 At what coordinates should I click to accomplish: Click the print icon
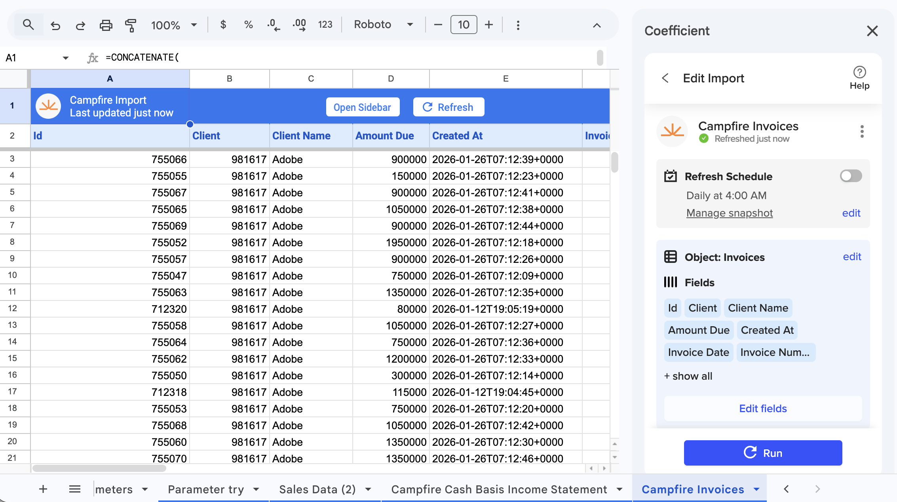coord(106,26)
